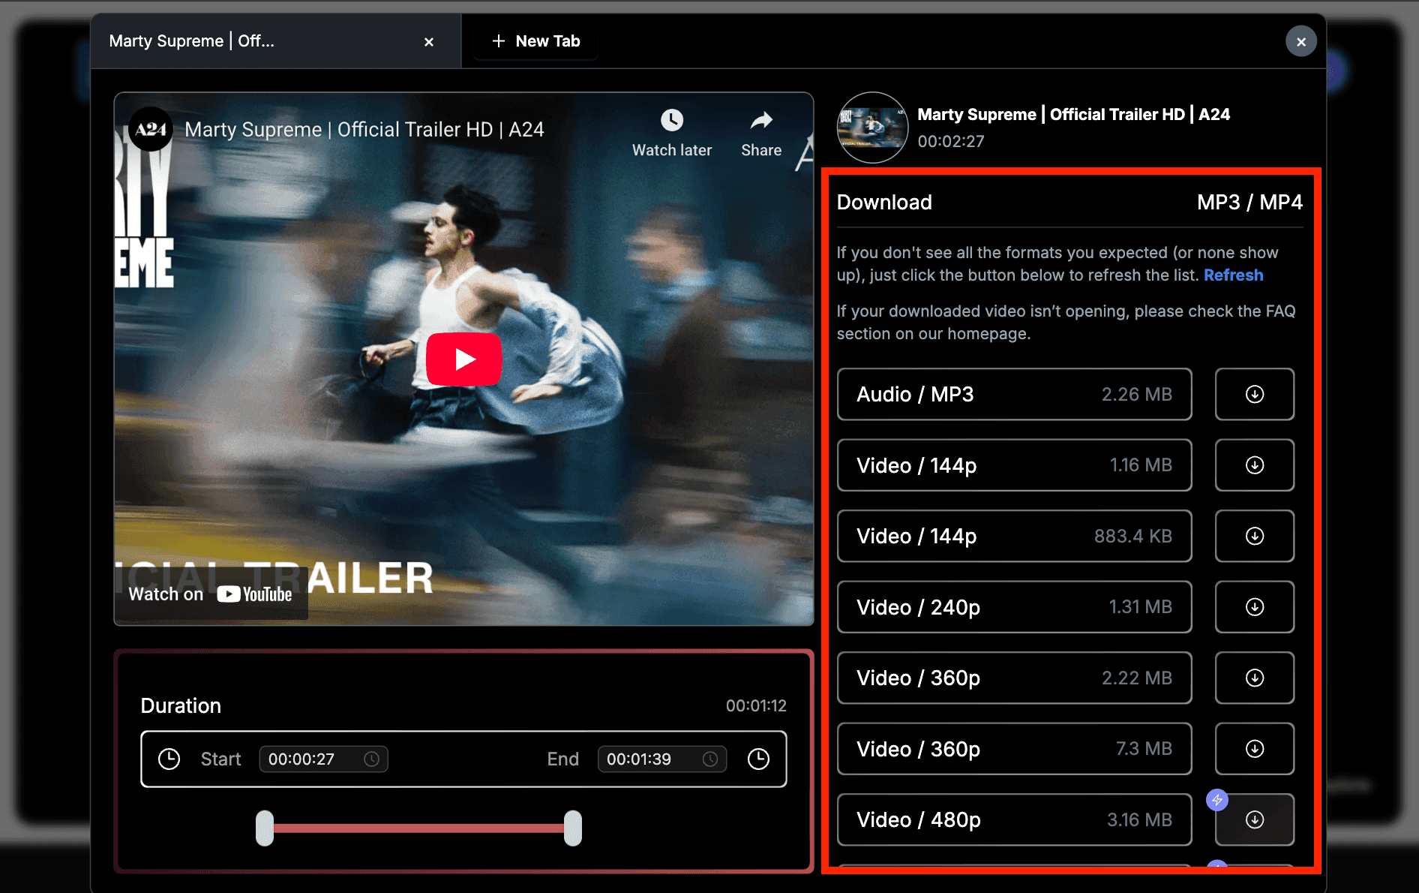Download the 7.3 MB 360p video
Screen dimensions: 1419x893
tap(1254, 749)
